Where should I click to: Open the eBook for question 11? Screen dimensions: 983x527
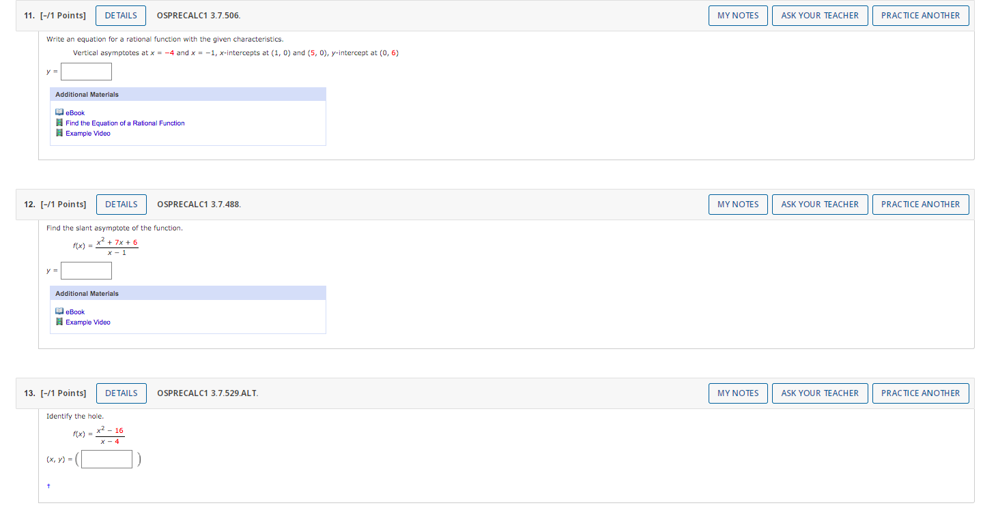(x=75, y=112)
